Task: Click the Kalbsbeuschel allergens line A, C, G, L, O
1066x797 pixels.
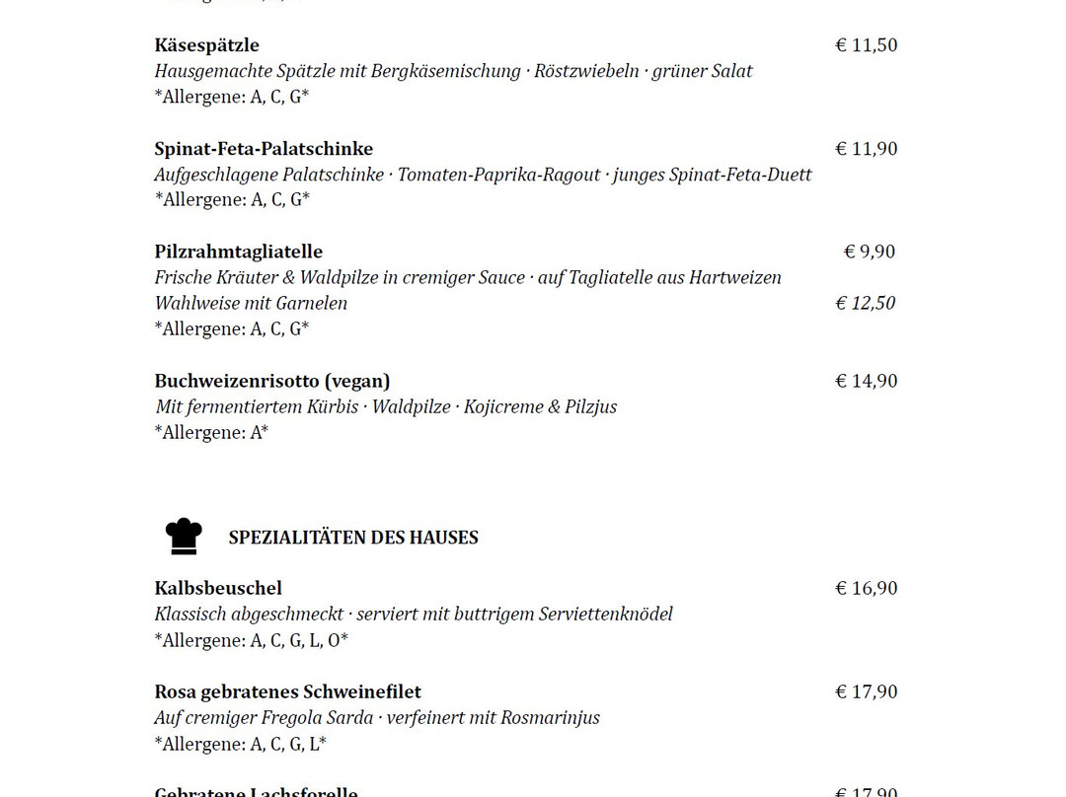Action: point(251,640)
